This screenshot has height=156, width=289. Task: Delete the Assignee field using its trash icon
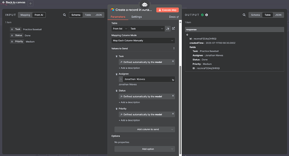[116, 74]
